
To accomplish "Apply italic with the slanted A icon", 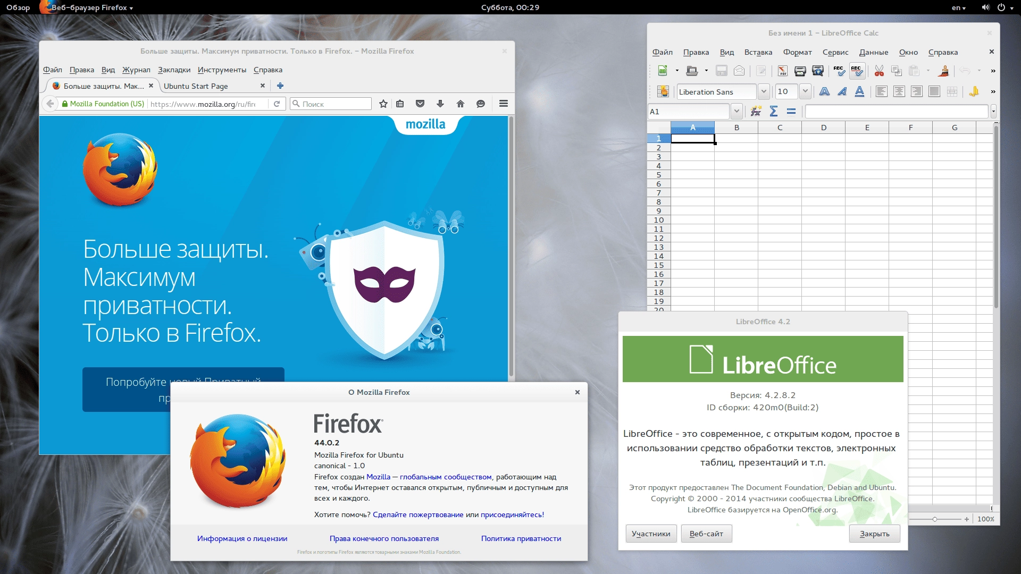I will point(842,91).
